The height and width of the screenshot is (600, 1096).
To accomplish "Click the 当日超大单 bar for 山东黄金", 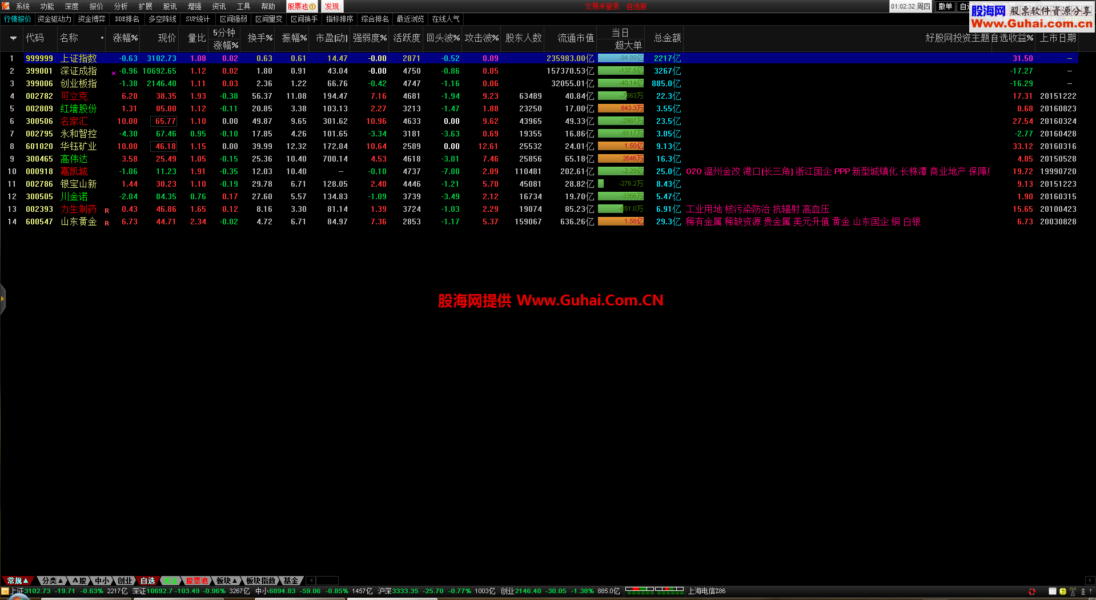I will click(621, 222).
